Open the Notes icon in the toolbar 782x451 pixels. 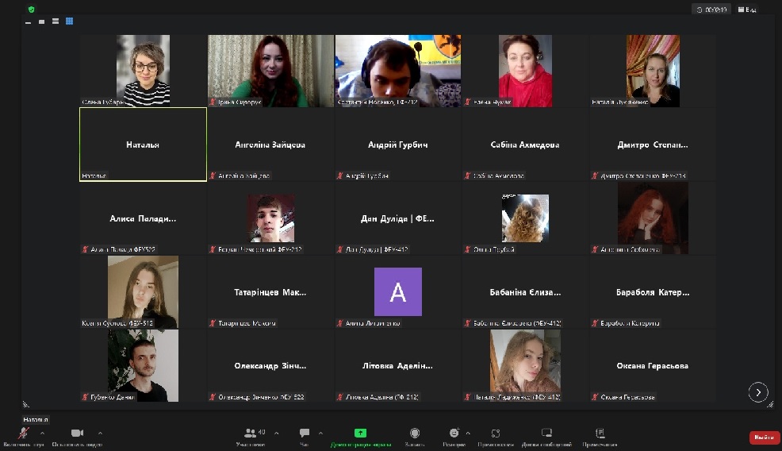click(x=600, y=434)
